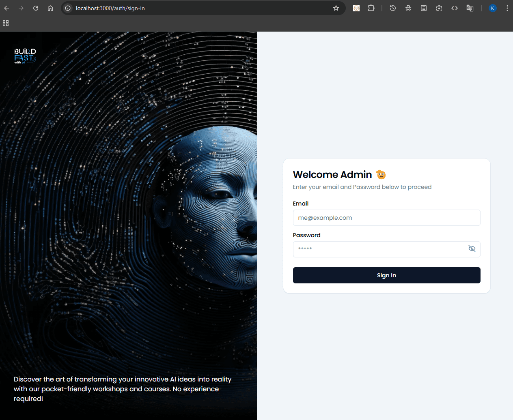
Task: Click the Sign In button
Action: 386,275
